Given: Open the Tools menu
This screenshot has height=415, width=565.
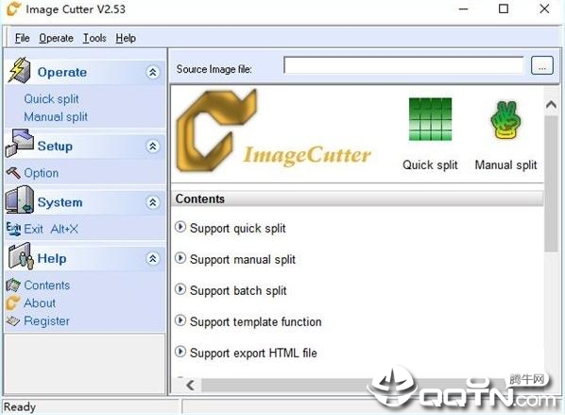Looking at the screenshot, I should click(x=94, y=38).
